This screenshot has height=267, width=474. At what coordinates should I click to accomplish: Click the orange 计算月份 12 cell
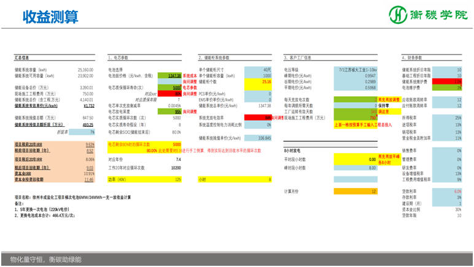click(x=355, y=192)
